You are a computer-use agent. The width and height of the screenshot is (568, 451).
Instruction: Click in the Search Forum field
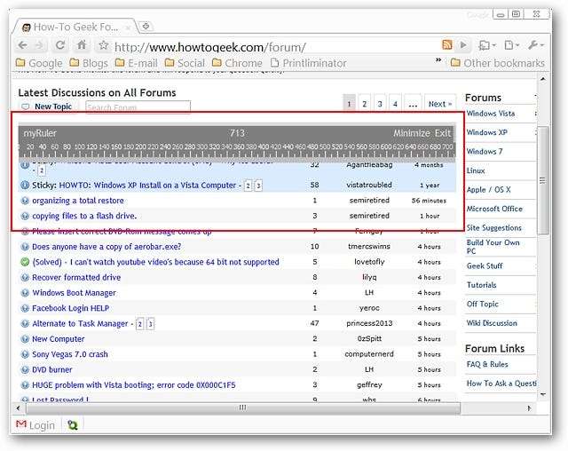[138, 107]
